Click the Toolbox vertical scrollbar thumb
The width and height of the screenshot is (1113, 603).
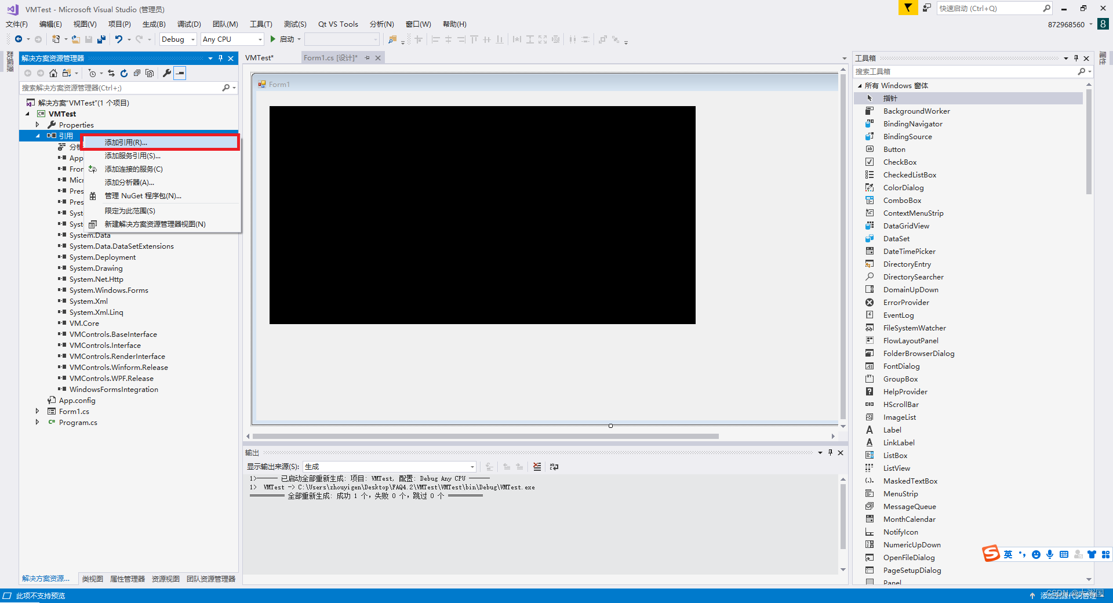[x=1089, y=142]
